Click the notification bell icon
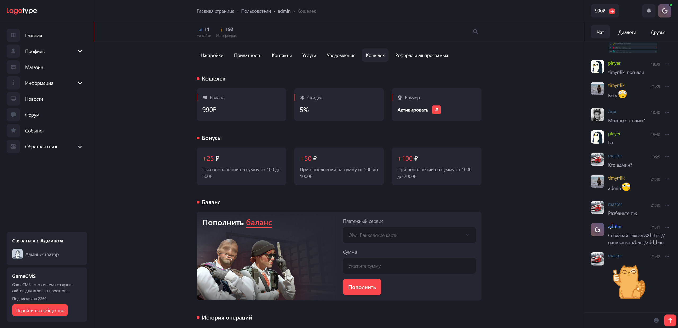Image resolution: width=678 pixels, height=328 pixels. point(649,11)
